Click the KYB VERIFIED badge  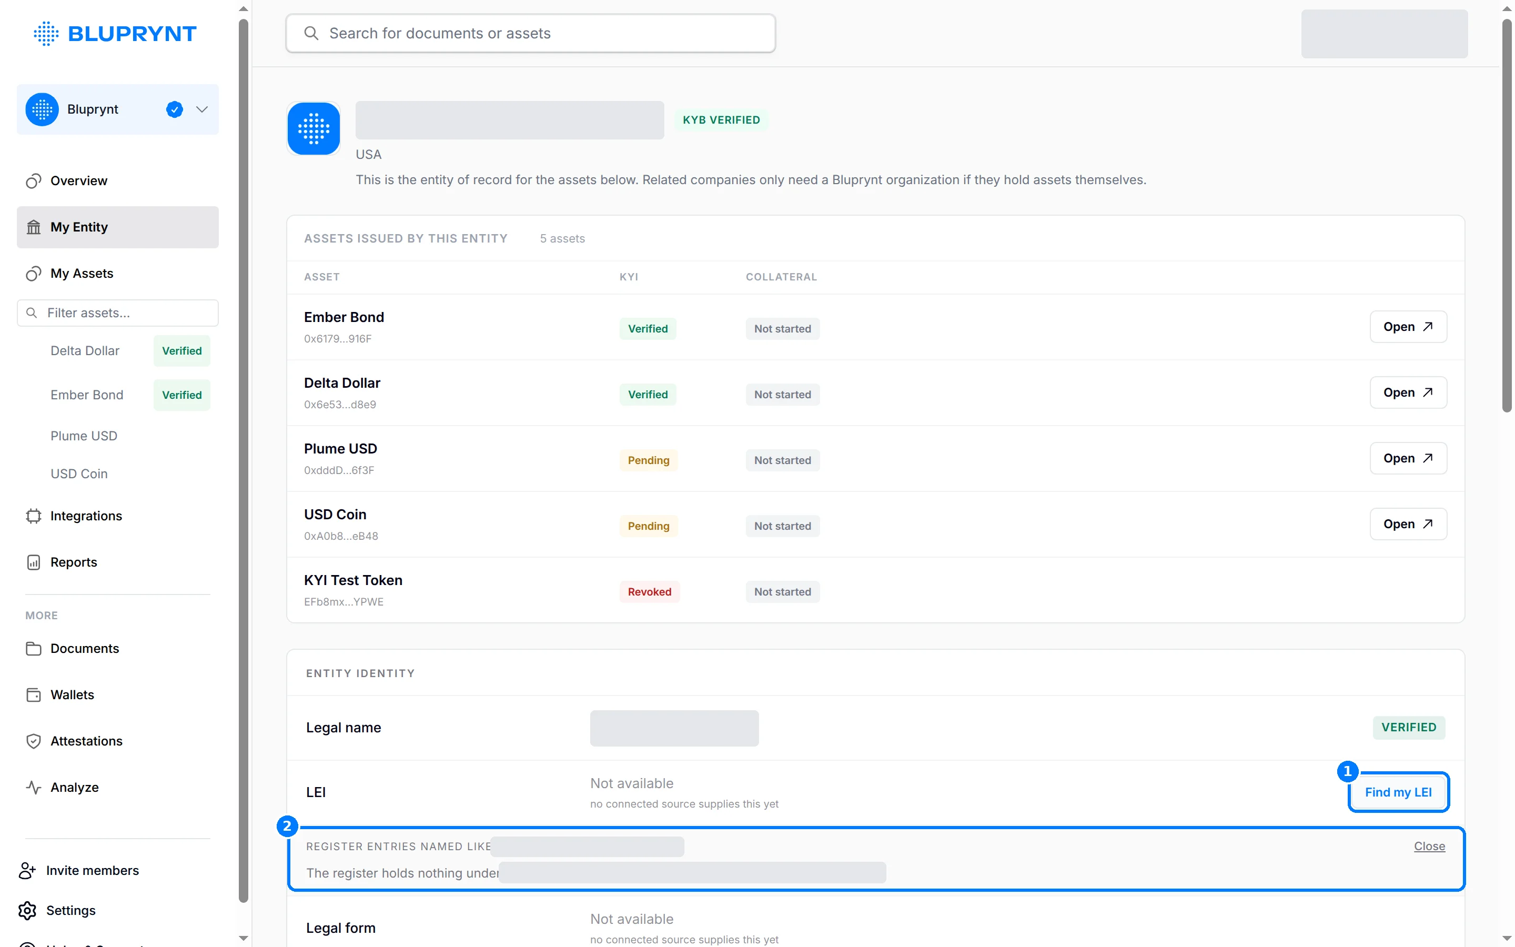click(x=721, y=120)
